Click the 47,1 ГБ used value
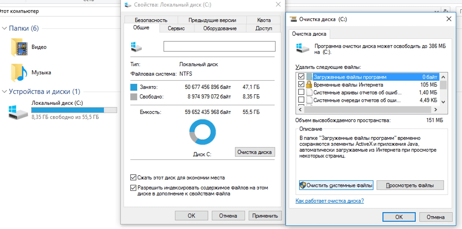This screenshot has width=462, height=229. tap(251, 87)
